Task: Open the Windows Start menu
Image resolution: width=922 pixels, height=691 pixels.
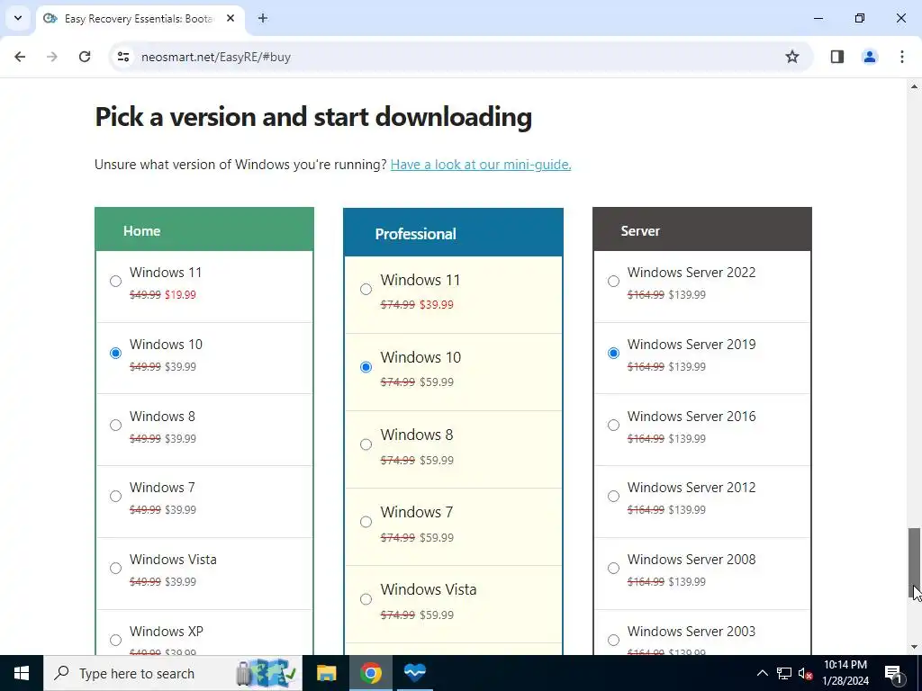Action: click(22, 673)
